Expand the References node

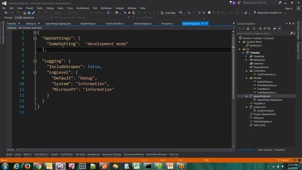246,60
